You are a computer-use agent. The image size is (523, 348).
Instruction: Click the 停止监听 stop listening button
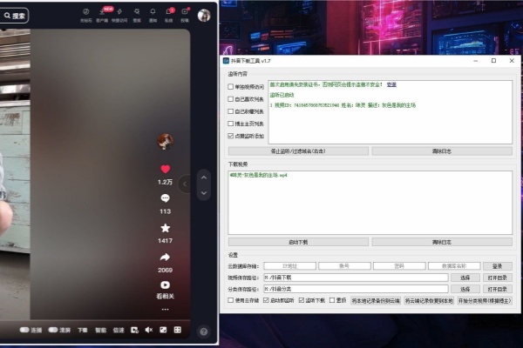(x=297, y=151)
